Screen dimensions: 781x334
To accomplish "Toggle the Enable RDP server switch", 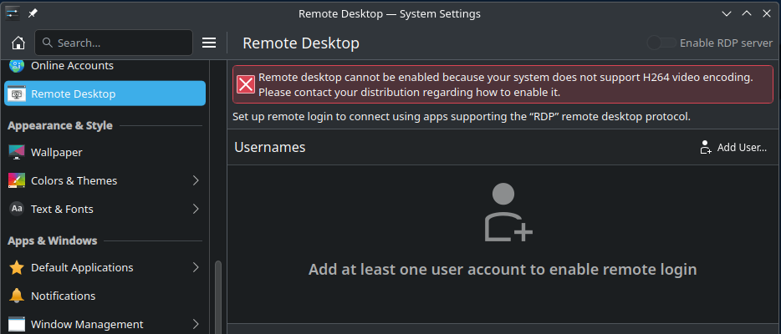I will coord(661,43).
